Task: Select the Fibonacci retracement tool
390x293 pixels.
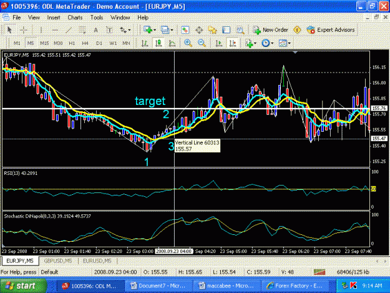Action: click(x=82, y=30)
